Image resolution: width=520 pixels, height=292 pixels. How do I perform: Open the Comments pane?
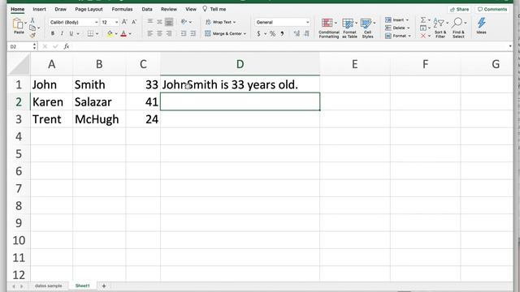point(492,9)
